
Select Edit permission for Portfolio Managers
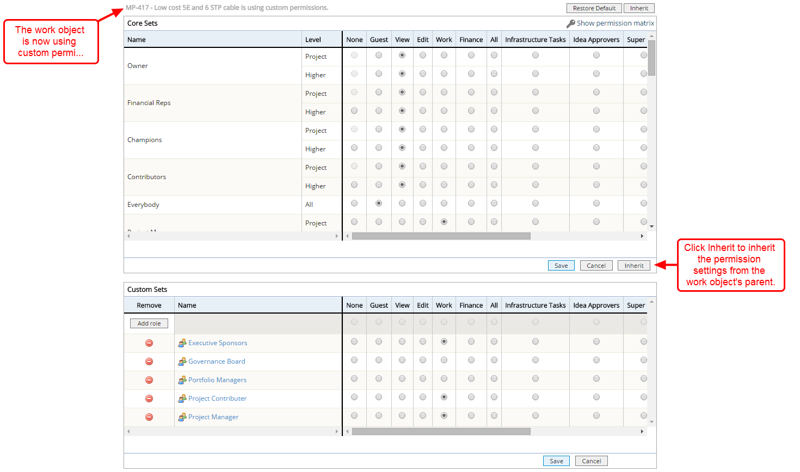[x=423, y=378]
